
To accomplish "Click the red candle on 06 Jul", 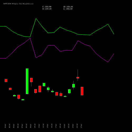I will click(x=19, y=97).
